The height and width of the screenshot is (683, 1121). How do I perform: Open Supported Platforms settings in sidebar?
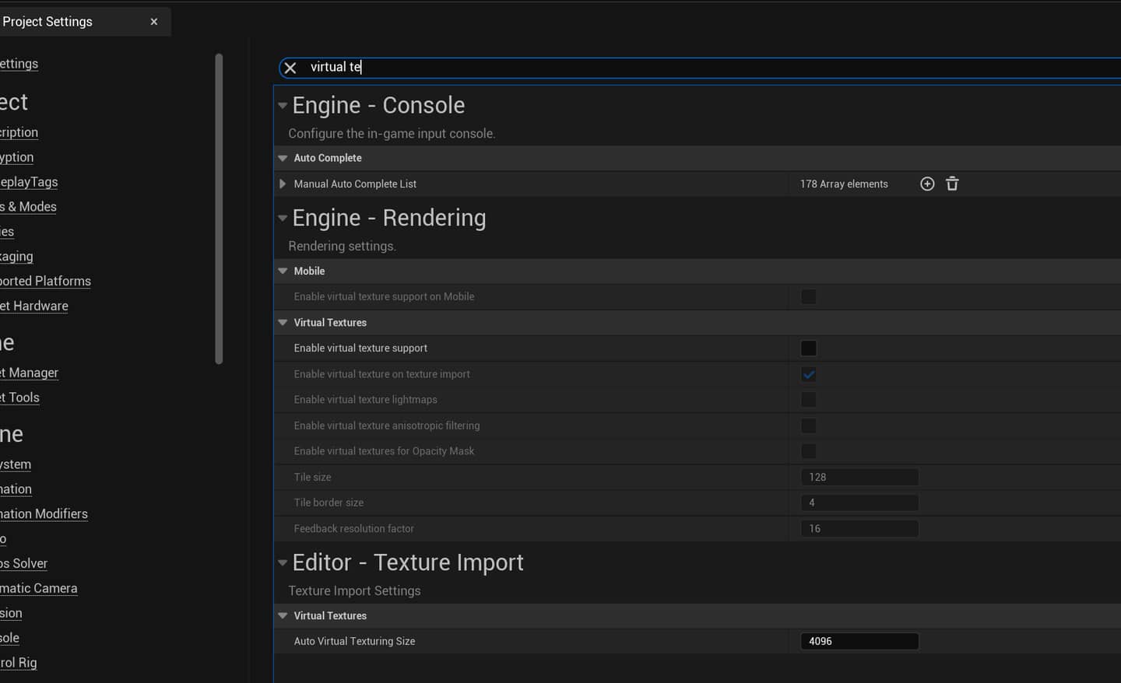[x=45, y=281]
